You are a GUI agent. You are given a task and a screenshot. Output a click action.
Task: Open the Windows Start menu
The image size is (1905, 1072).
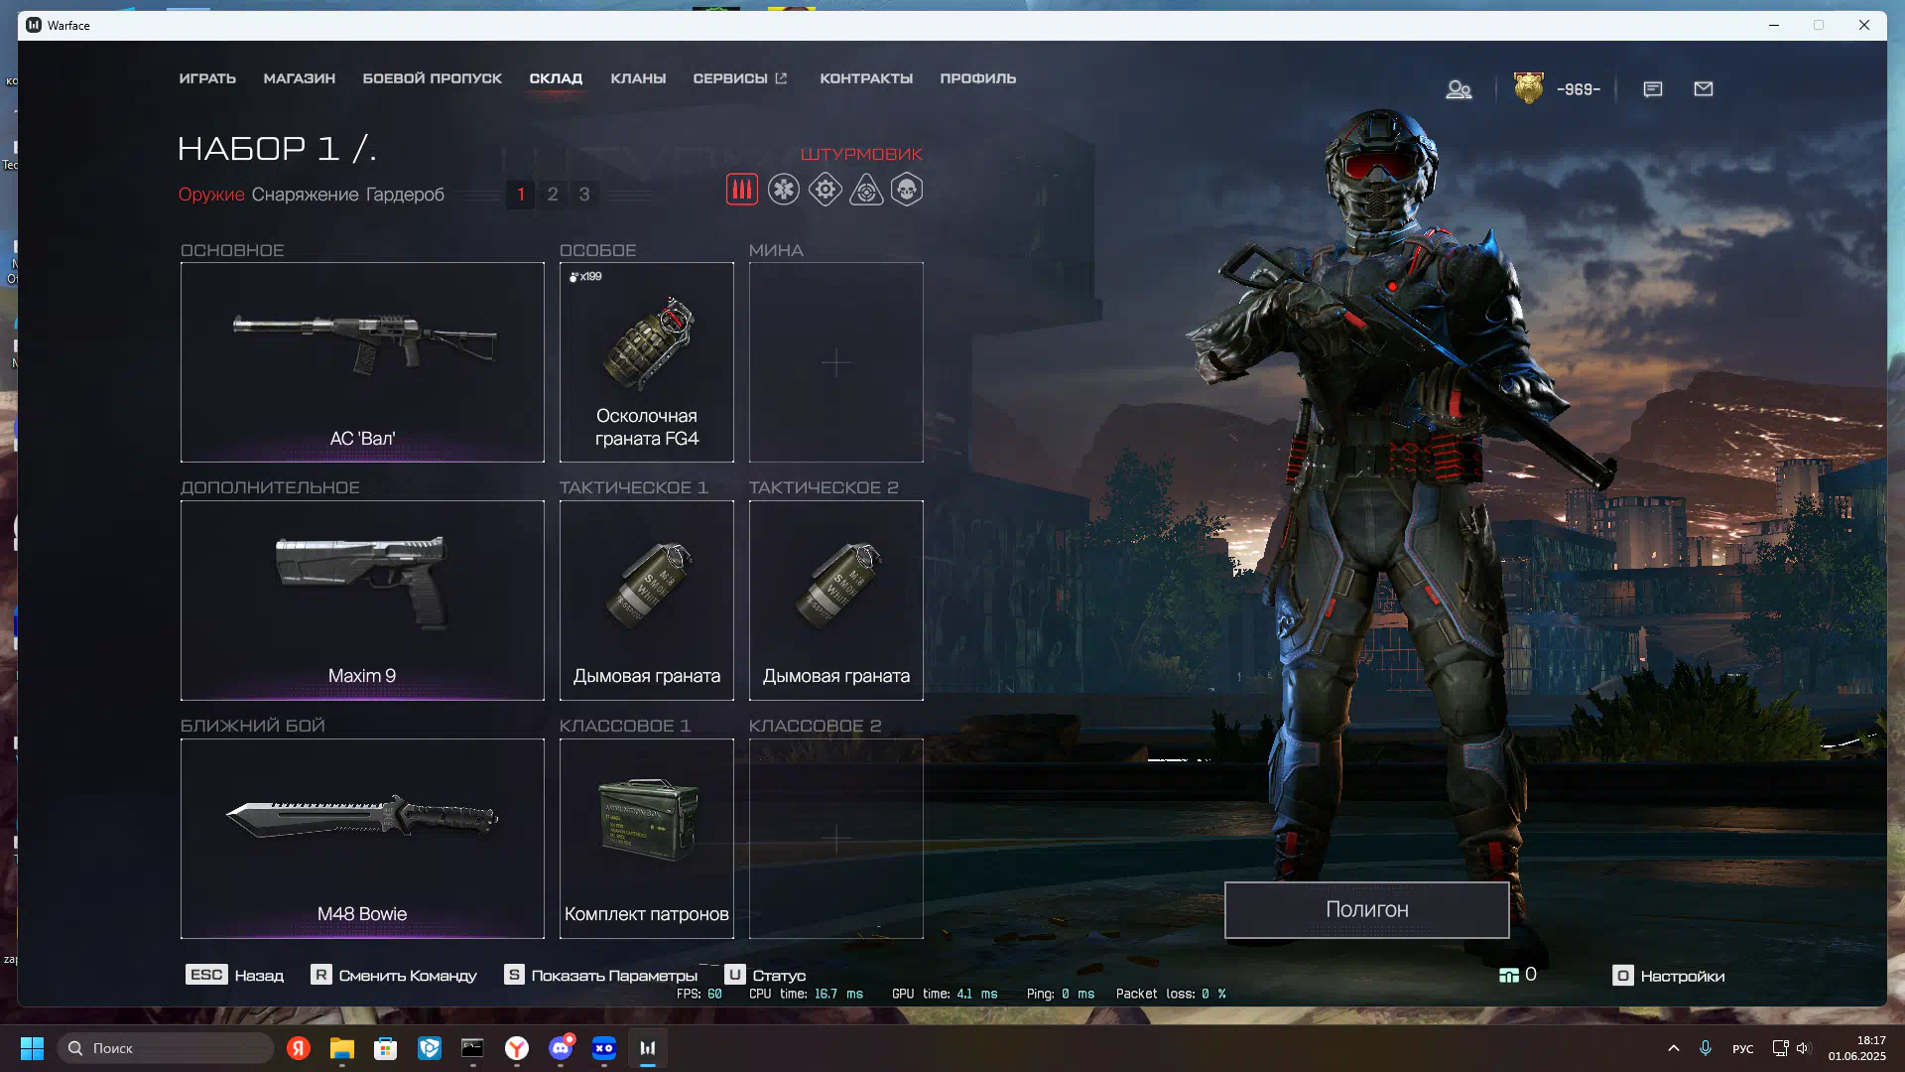click(32, 1048)
